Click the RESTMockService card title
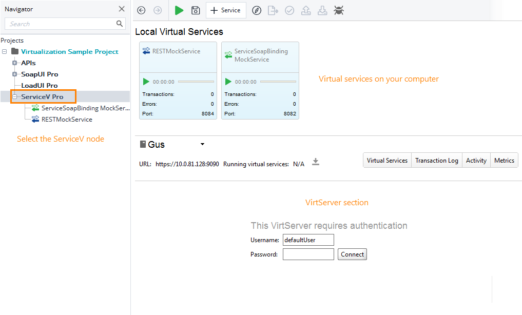 click(176, 51)
